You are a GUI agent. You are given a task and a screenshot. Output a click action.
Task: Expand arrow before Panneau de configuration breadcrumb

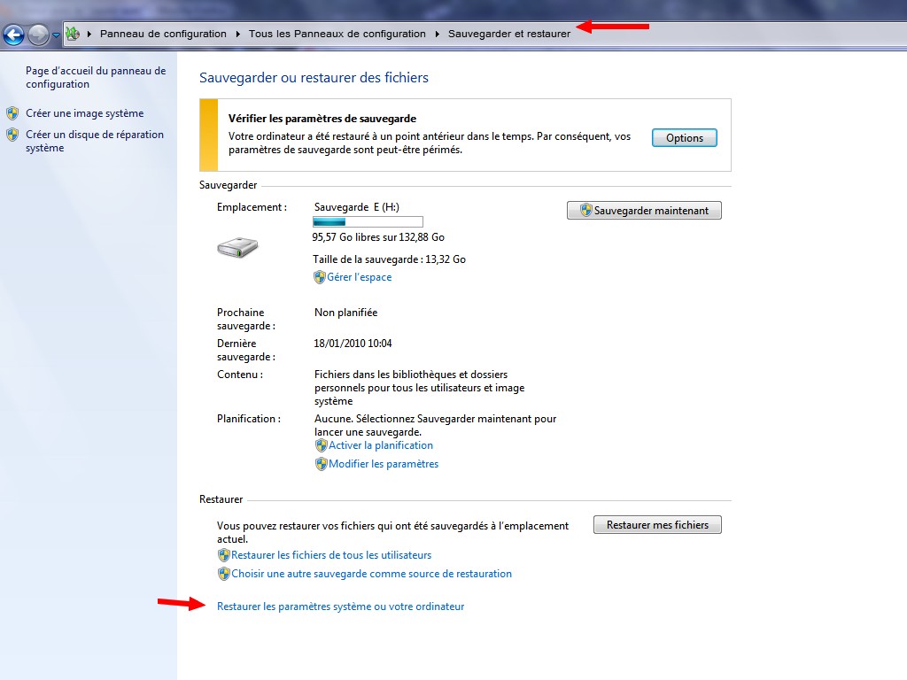(89, 34)
